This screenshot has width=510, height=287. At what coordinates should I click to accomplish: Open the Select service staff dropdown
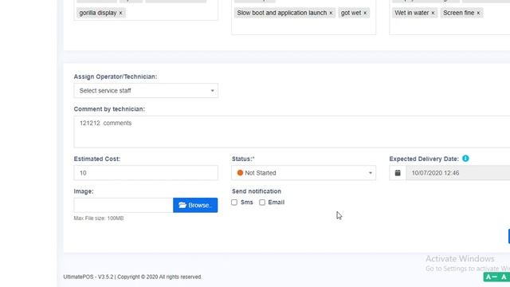pyautogui.click(x=146, y=90)
